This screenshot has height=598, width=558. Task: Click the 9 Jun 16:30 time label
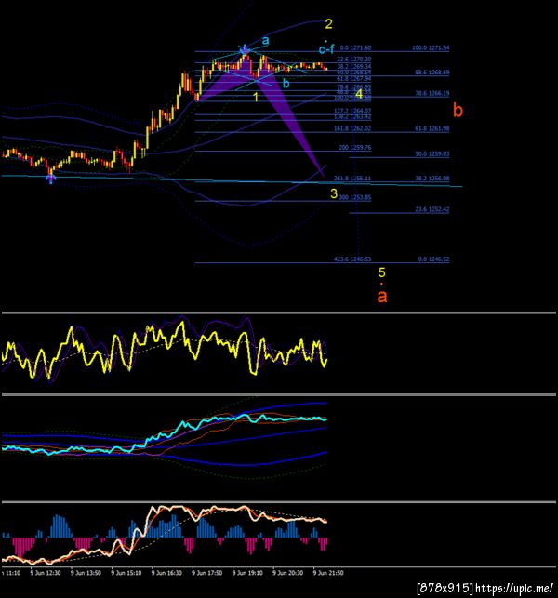[166, 573]
